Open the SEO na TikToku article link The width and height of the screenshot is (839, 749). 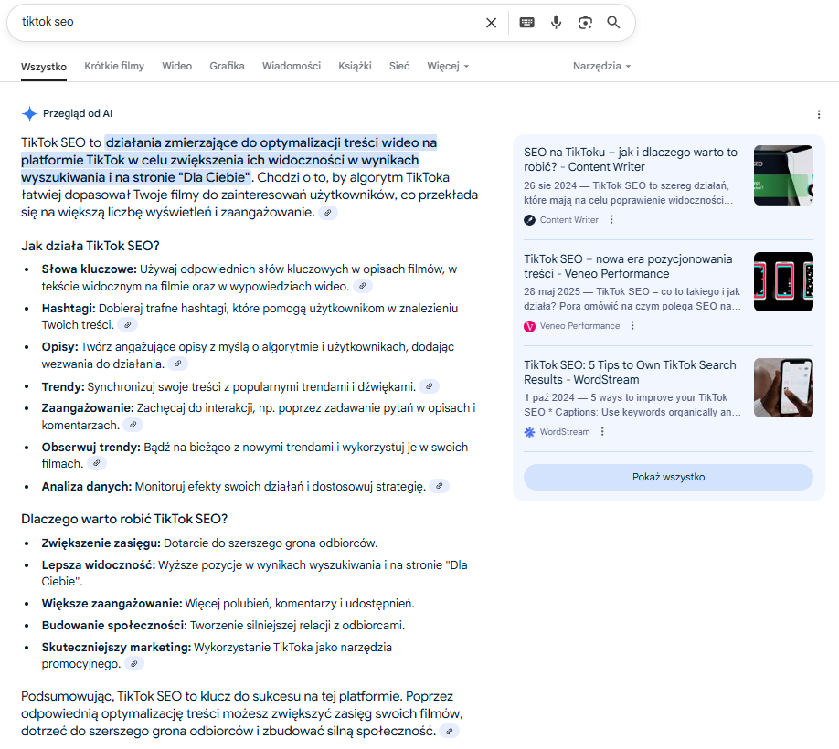pos(630,160)
